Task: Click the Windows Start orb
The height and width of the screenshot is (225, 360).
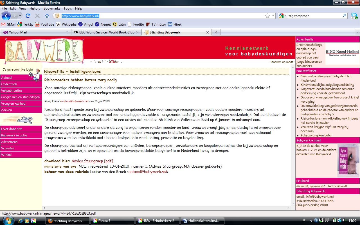Action: [8, 220]
